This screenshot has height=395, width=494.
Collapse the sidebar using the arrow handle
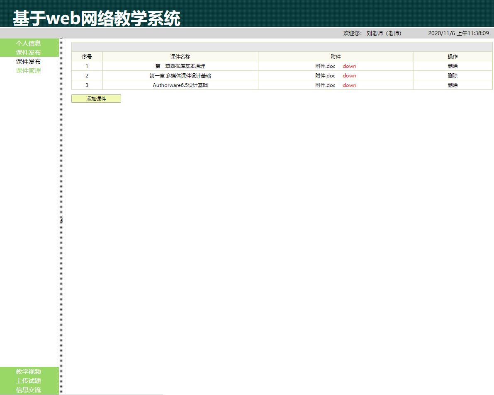[x=61, y=220]
